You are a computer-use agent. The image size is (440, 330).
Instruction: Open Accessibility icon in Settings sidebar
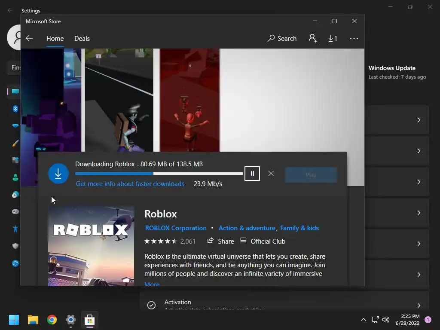pos(15,229)
